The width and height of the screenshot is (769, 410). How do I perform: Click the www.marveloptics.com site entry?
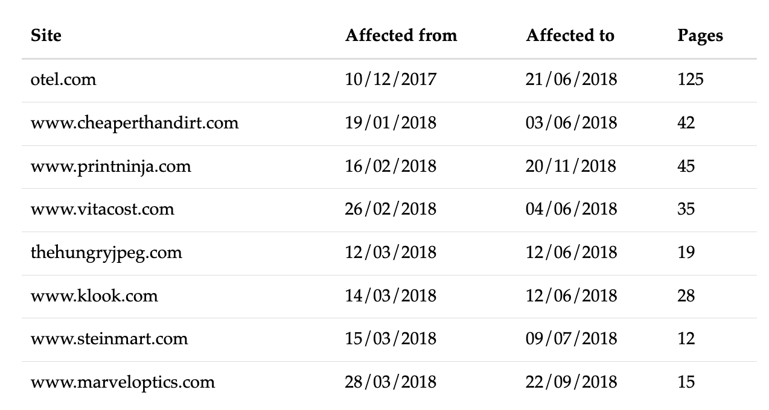point(123,382)
